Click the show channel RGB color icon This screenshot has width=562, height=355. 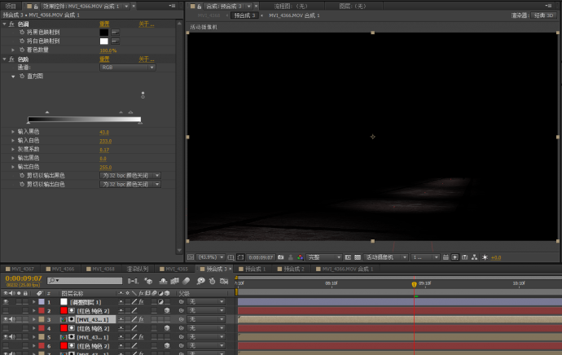tap(300, 257)
